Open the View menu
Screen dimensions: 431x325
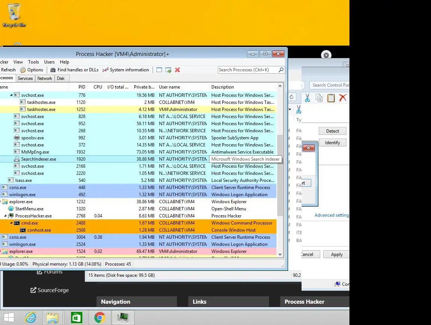click(18, 62)
